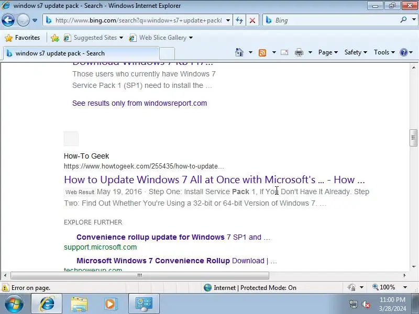
Task: Open 'How to Update Windows 7 All at Once' result
Action: click(214, 180)
